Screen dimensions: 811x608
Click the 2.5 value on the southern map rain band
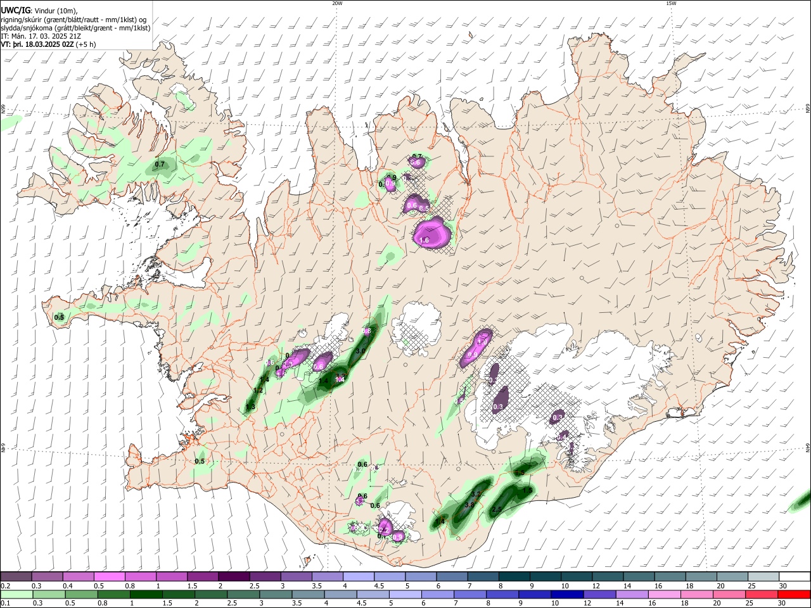(x=497, y=510)
